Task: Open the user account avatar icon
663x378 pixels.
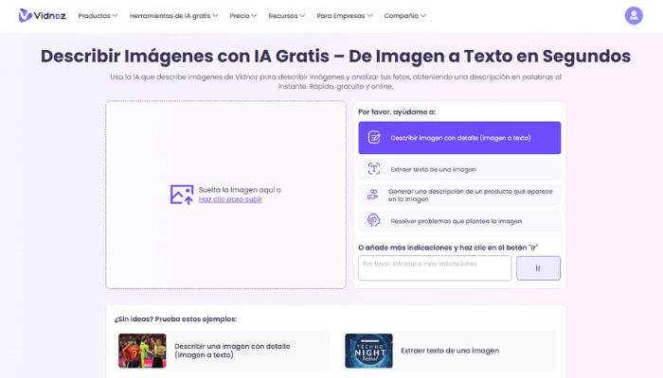Action: 634,16
